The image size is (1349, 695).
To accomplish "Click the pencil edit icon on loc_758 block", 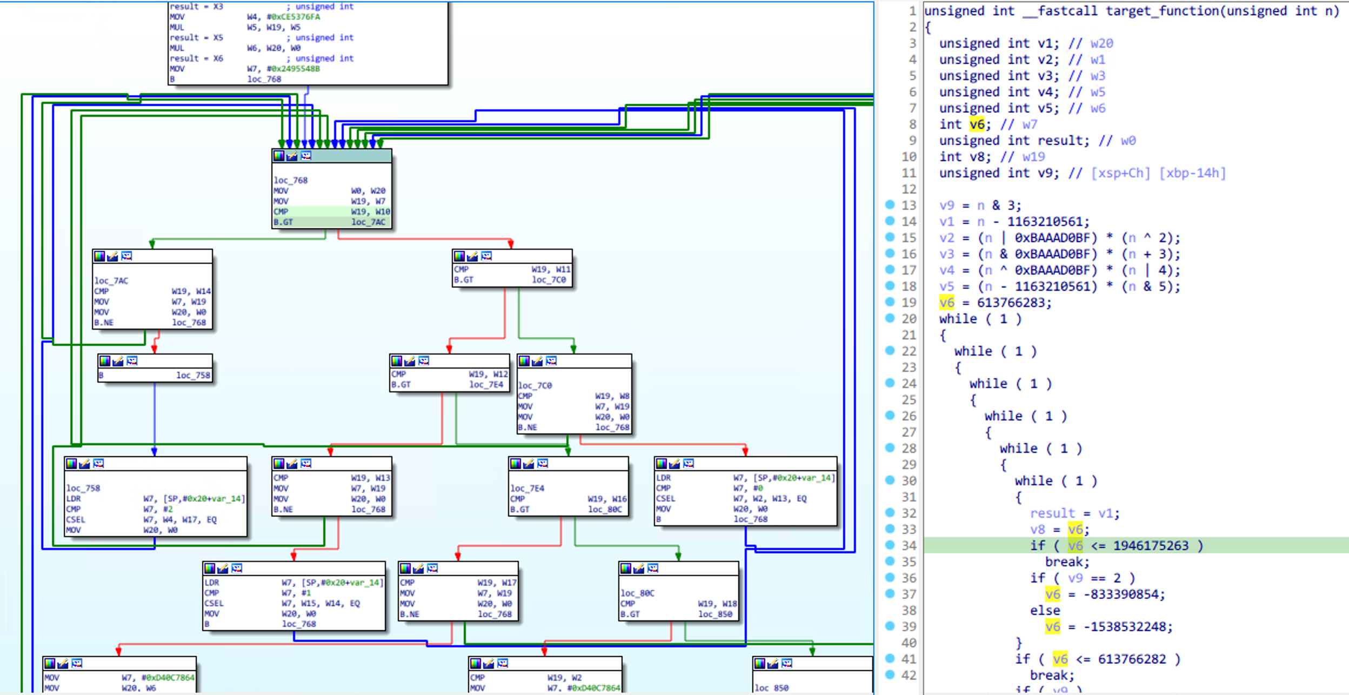I will (84, 464).
